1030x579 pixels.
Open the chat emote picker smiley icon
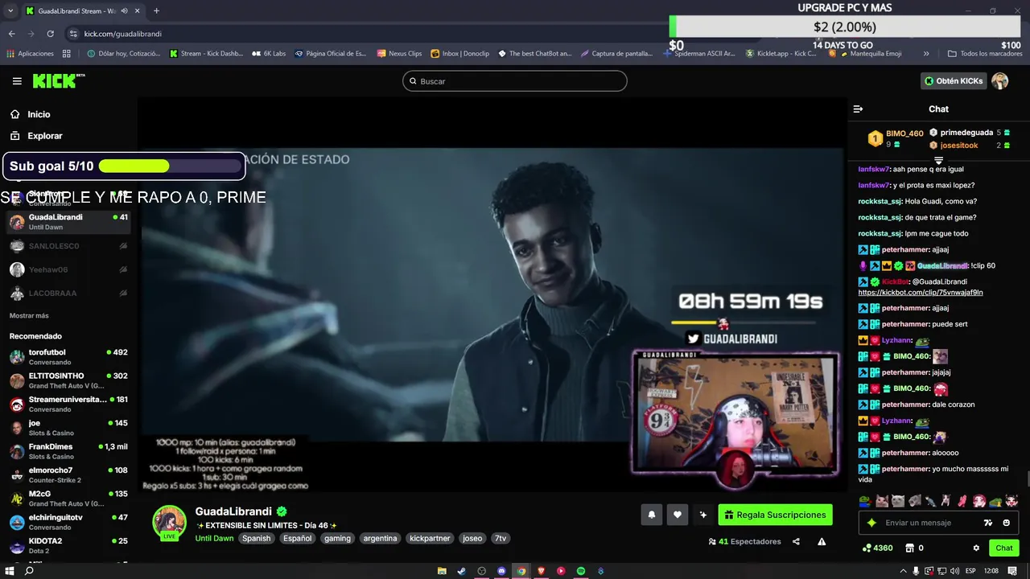[x=1006, y=523]
